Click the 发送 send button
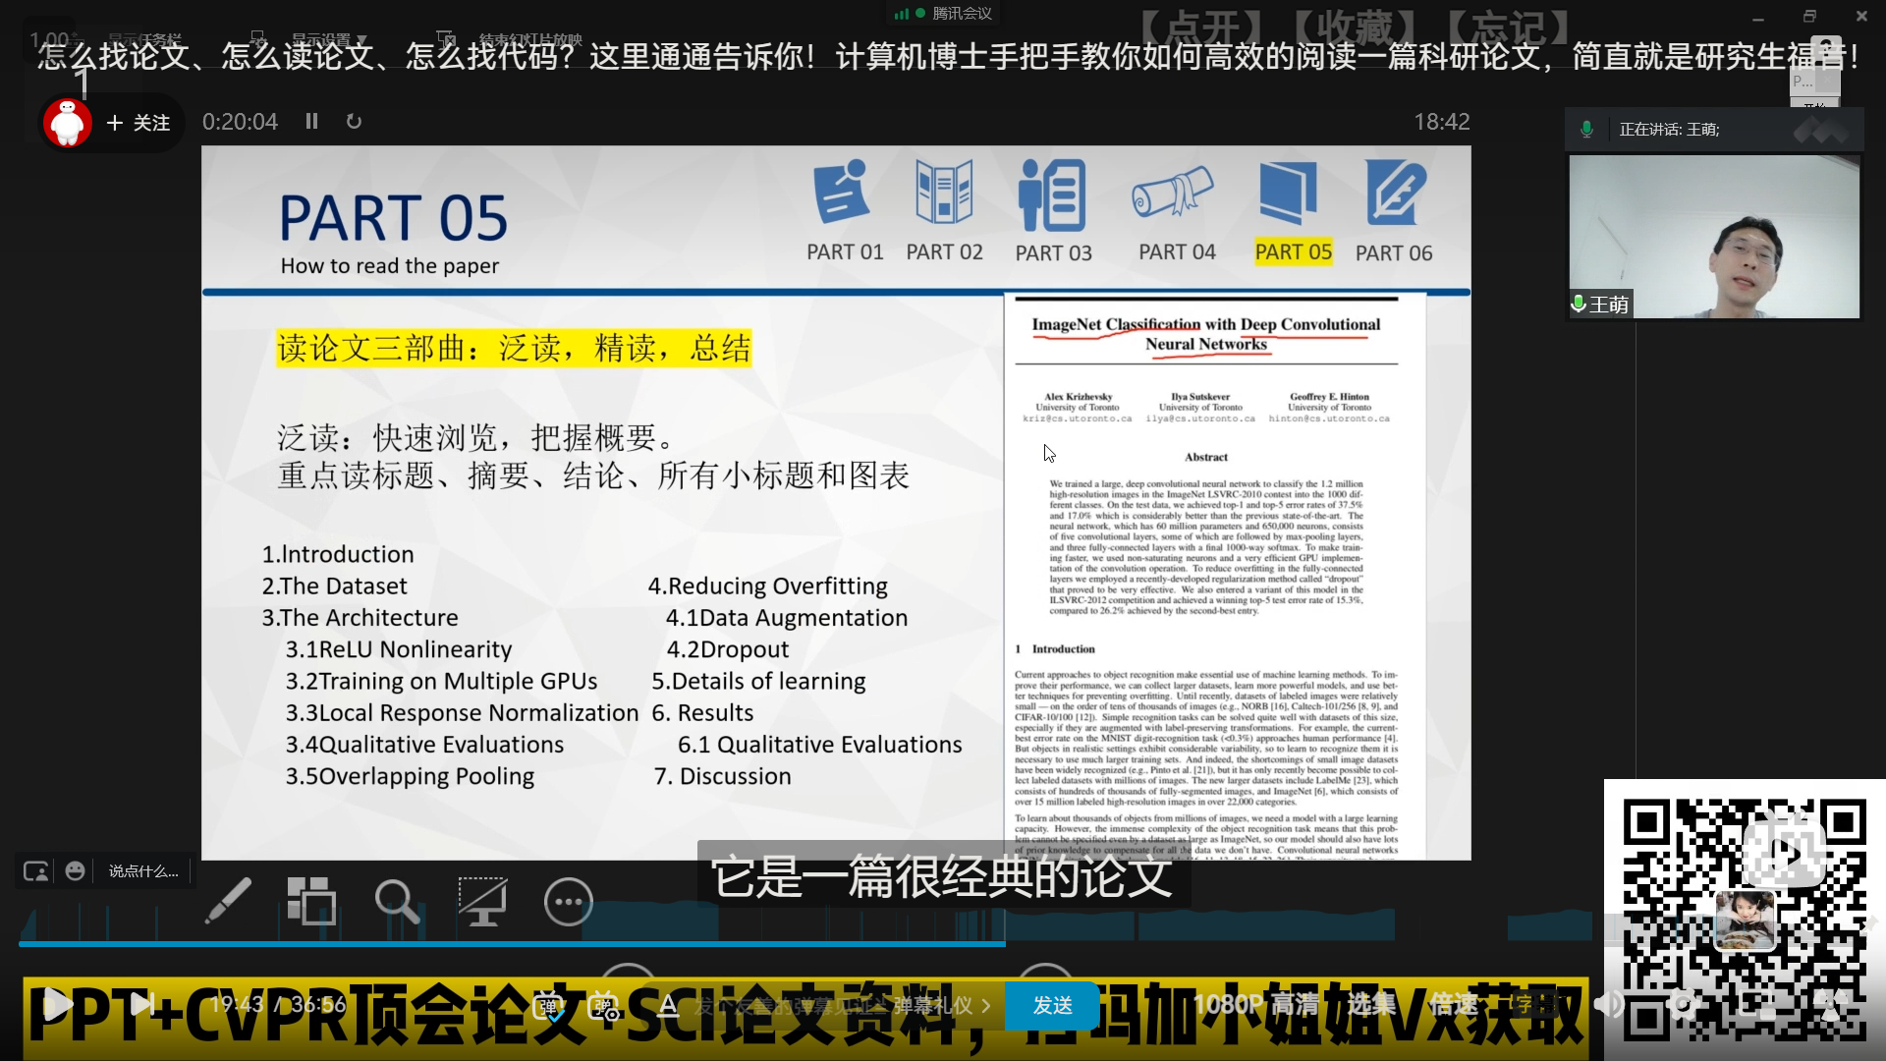The image size is (1886, 1061). (1052, 1005)
